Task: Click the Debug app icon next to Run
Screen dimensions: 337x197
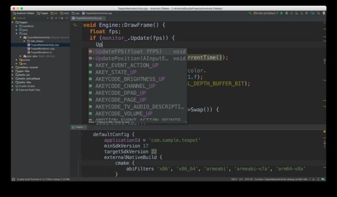Action: 287,13
